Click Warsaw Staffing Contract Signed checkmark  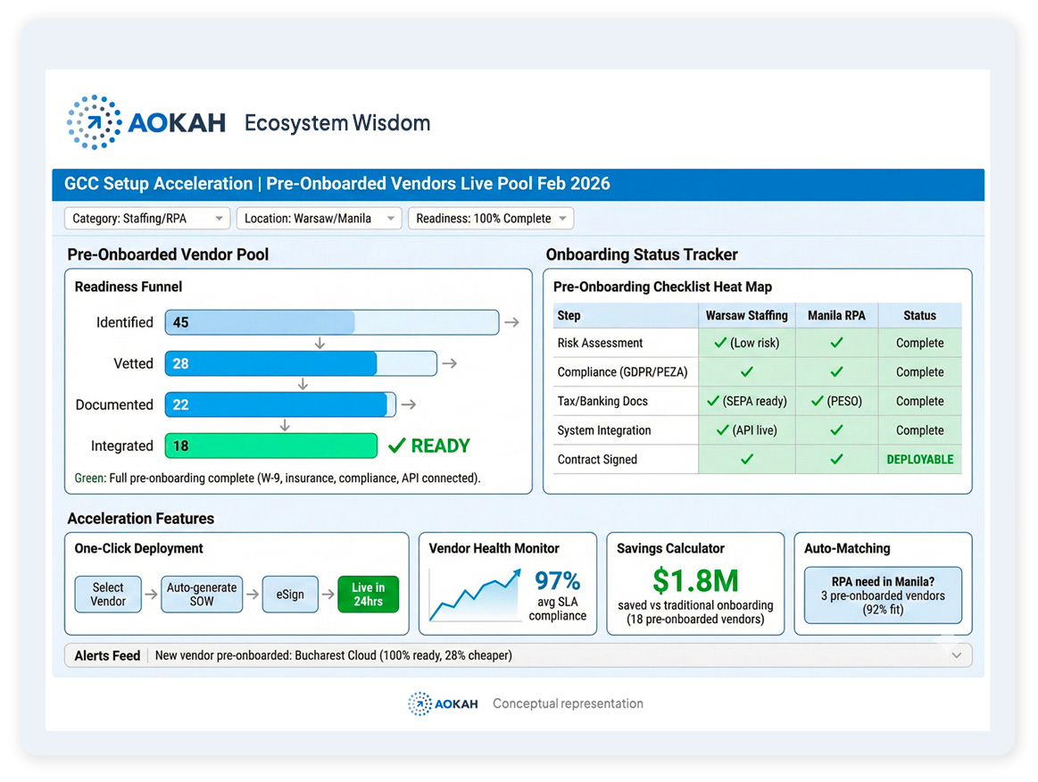pyautogui.click(x=747, y=460)
